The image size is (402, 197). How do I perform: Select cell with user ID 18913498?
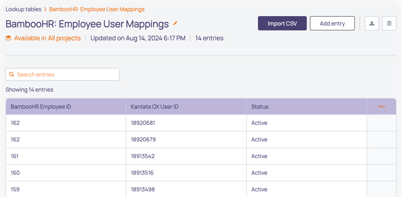pos(186,189)
